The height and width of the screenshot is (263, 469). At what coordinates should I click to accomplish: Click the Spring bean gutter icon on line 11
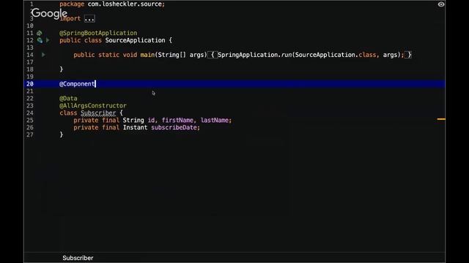click(x=39, y=33)
